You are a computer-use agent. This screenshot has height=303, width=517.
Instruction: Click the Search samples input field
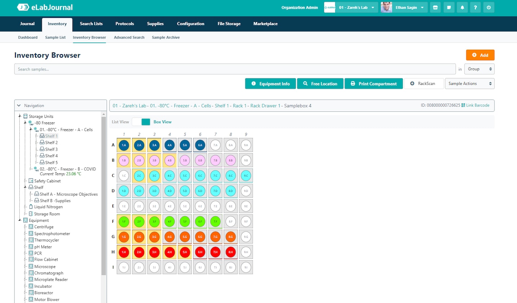(x=235, y=69)
